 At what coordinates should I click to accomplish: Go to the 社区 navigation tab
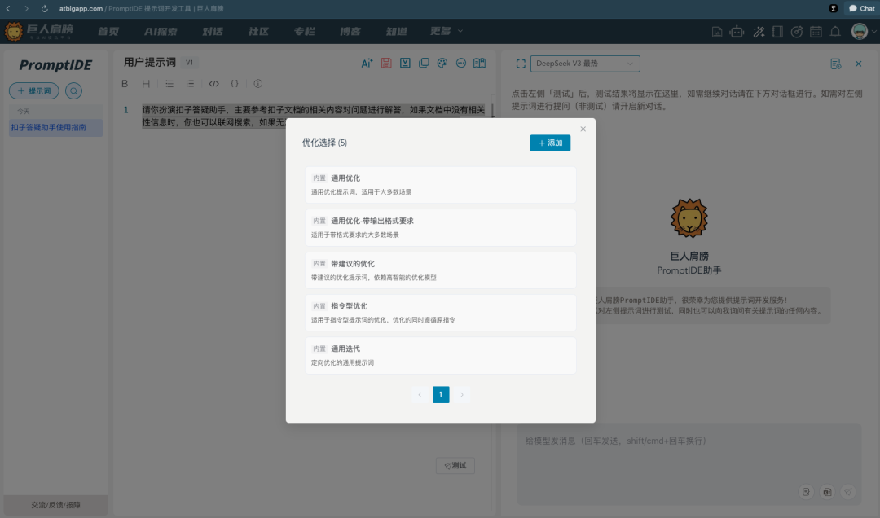tap(258, 31)
